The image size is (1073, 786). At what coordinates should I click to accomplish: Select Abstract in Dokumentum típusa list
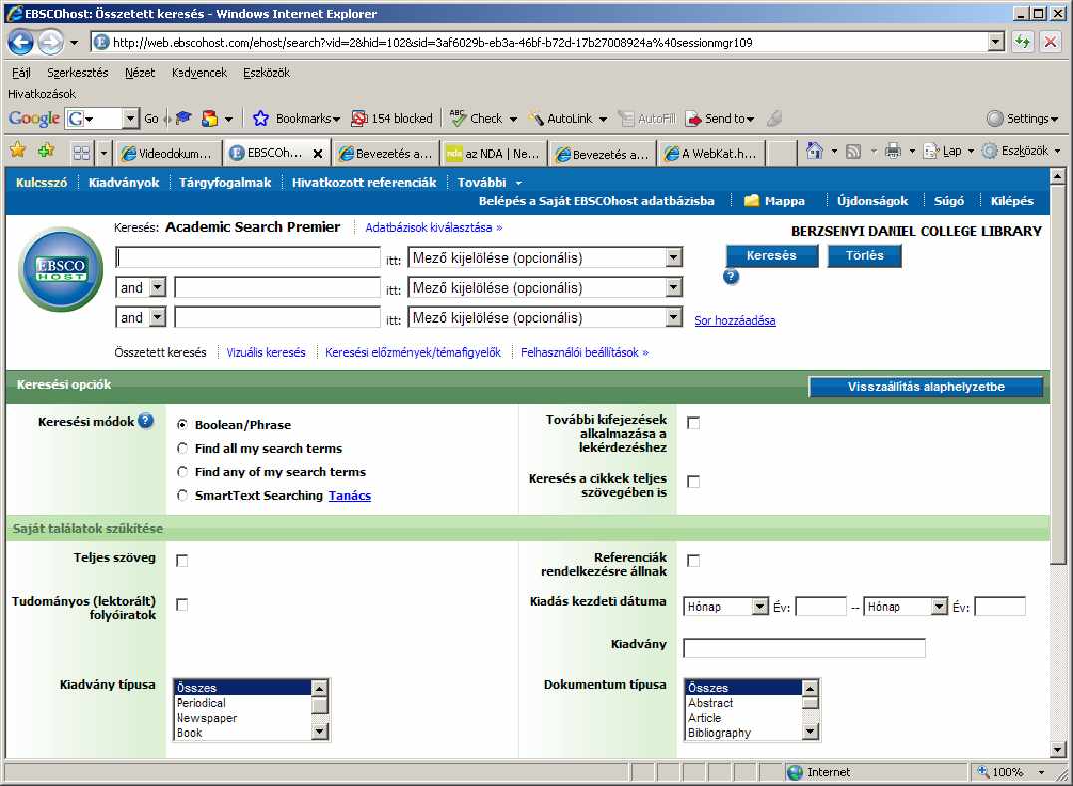(x=744, y=703)
